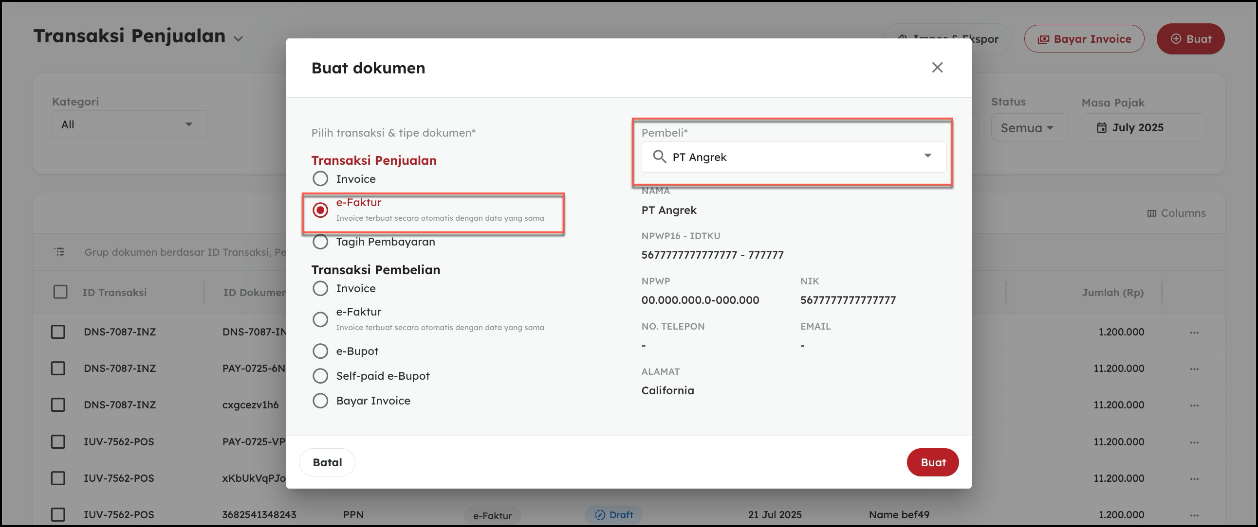
Task: Open the three-dot menu for amount 1.200.000 first row
Action: pyautogui.click(x=1194, y=333)
